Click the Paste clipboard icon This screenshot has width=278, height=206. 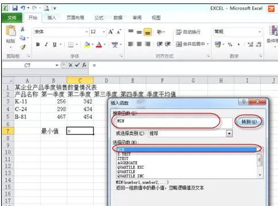[11, 31]
